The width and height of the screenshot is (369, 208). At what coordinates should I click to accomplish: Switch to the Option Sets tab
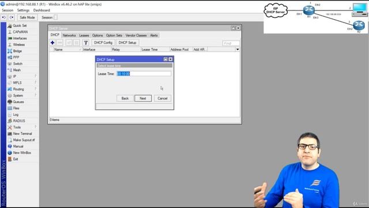[x=114, y=35]
